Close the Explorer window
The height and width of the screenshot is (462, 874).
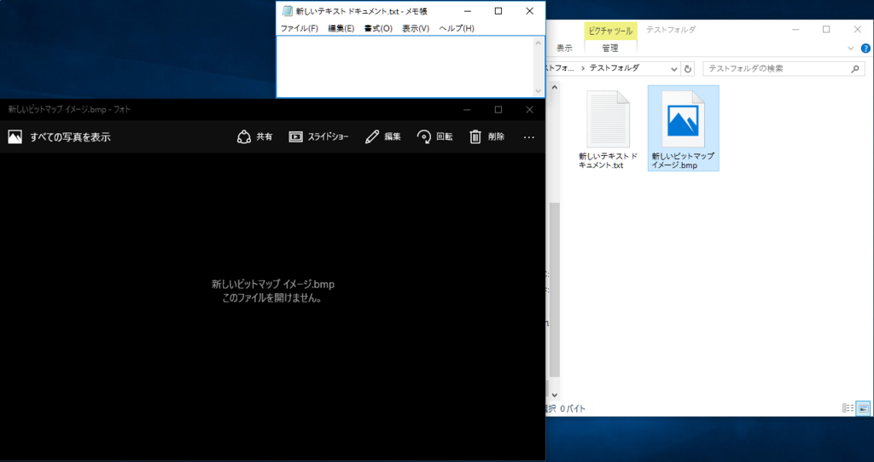[x=857, y=30]
